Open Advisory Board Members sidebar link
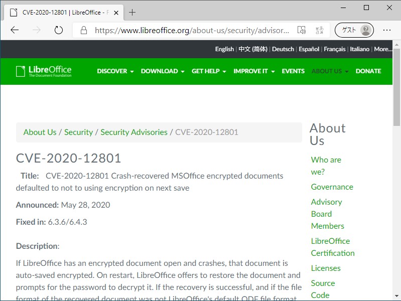The image size is (401, 301). [x=328, y=214]
